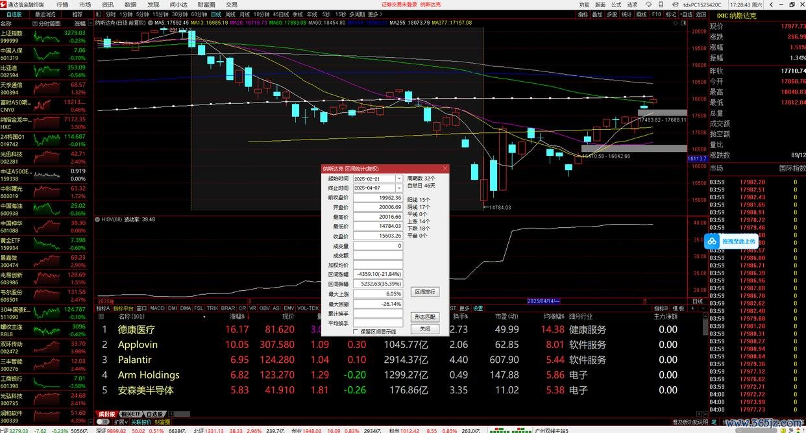Click the 区间涨幅 value field
This screenshot has height=433, width=806.
[x=378, y=275]
